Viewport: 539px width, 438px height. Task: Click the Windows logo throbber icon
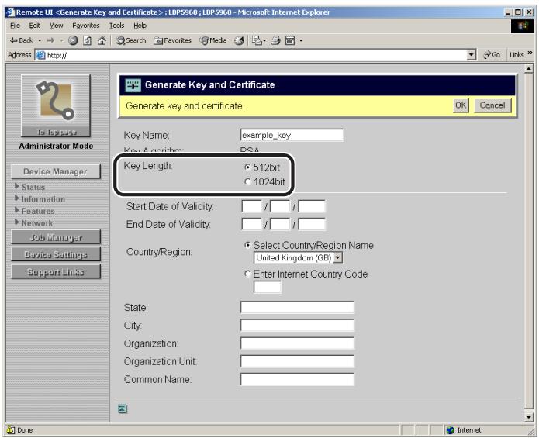pos(522,26)
